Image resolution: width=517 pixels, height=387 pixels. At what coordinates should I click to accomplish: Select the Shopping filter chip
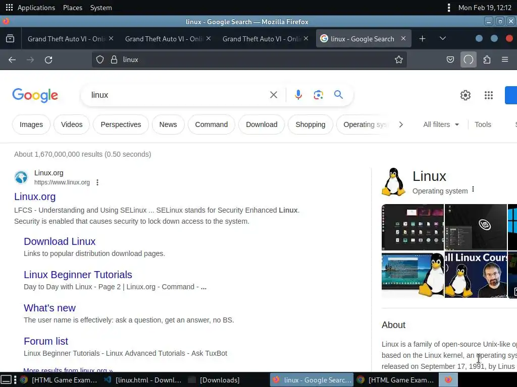coord(311,124)
